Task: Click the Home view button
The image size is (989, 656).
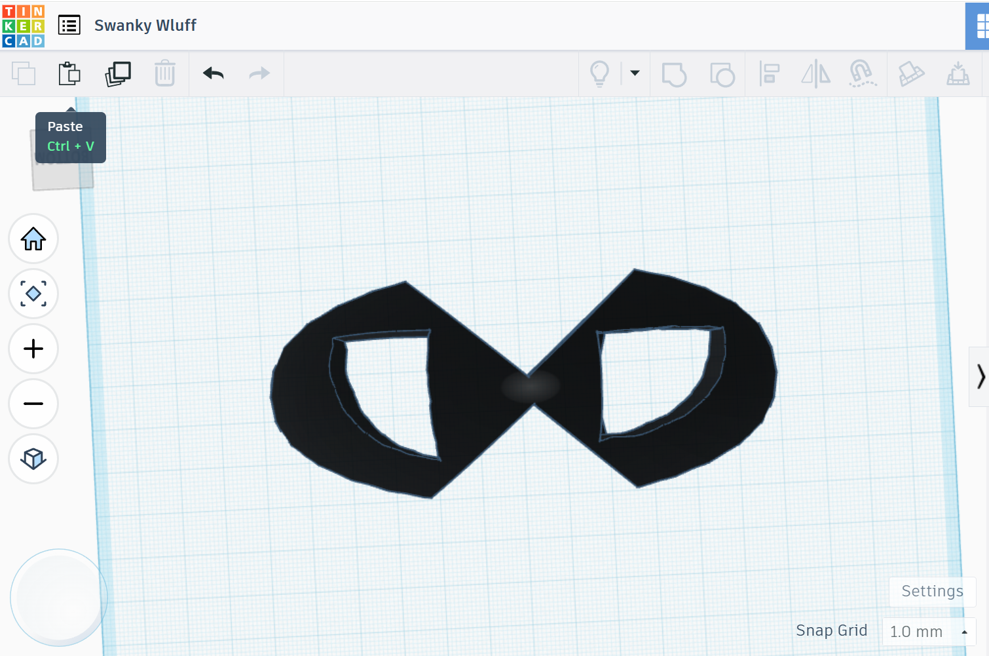Action: coord(33,239)
